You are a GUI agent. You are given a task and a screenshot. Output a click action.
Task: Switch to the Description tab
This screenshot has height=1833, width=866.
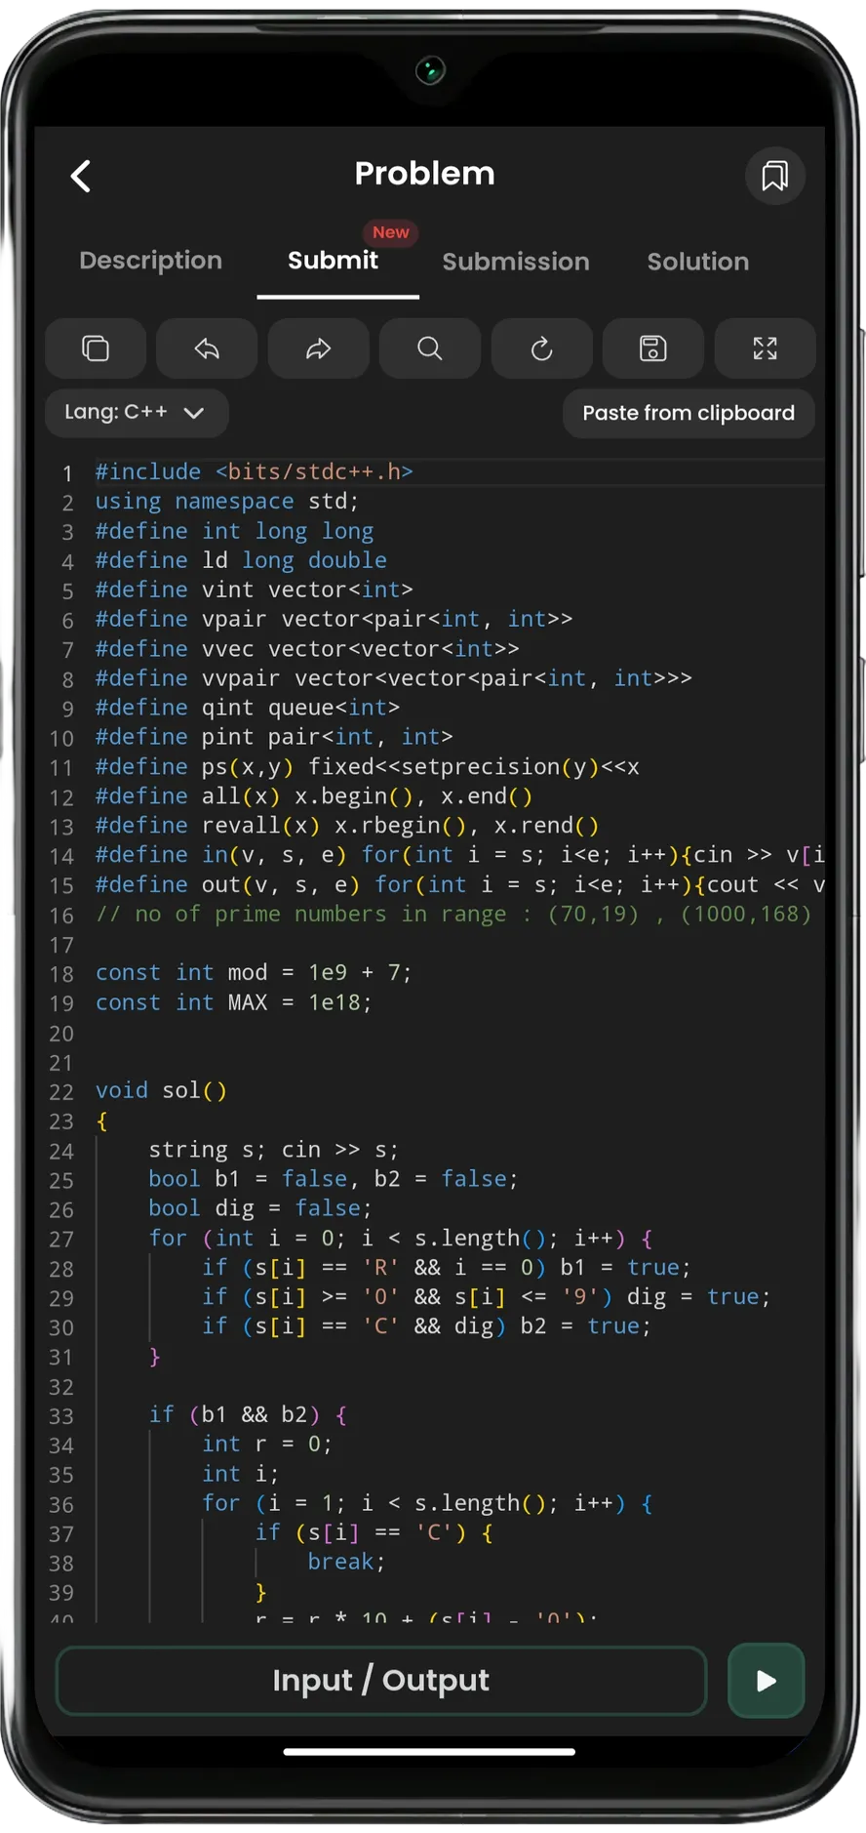[x=151, y=261]
